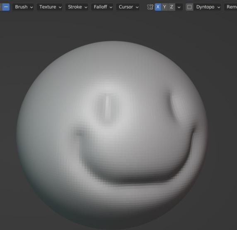Open the Falloff dropdown

[x=102, y=7]
